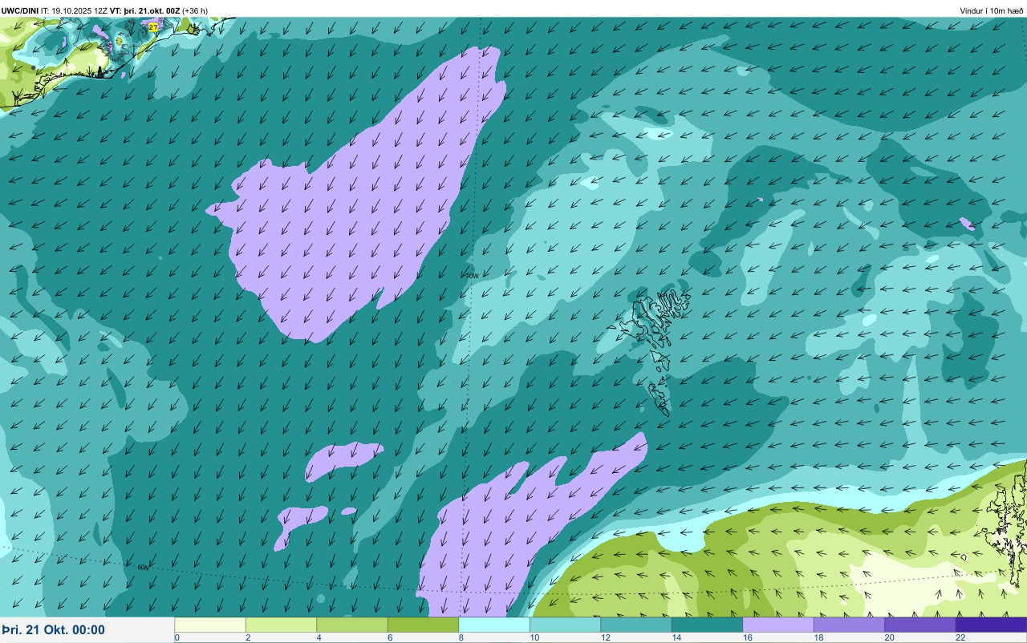Viewport: 1027px width, 643px height.
Task: Click the '10W' longitude label on map
Action: pyautogui.click(x=473, y=276)
